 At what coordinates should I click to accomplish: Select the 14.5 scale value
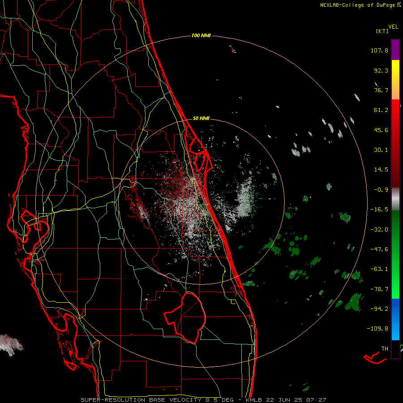[381, 170]
